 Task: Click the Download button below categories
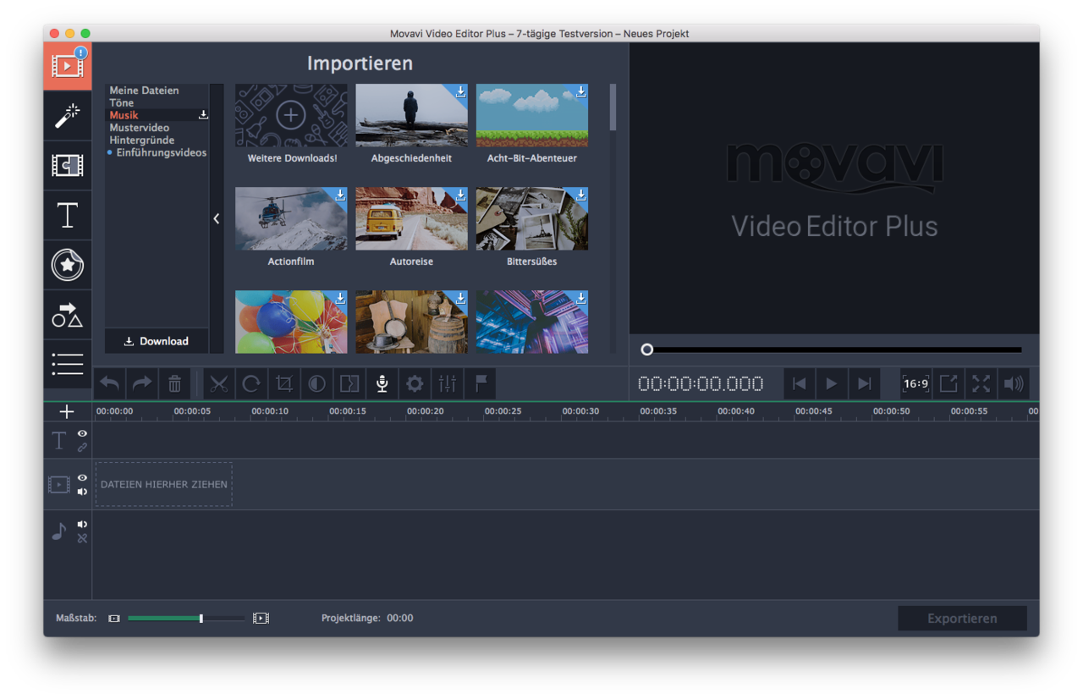pyautogui.click(x=157, y=341)
